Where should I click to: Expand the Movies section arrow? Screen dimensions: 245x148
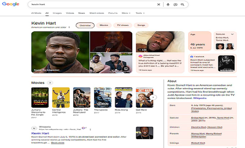click(50, 82)
